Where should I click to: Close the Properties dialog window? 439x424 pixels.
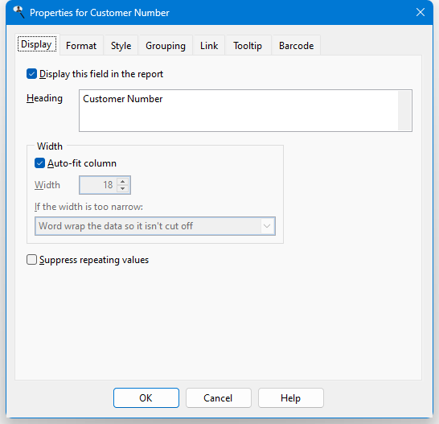pos(421,12)
